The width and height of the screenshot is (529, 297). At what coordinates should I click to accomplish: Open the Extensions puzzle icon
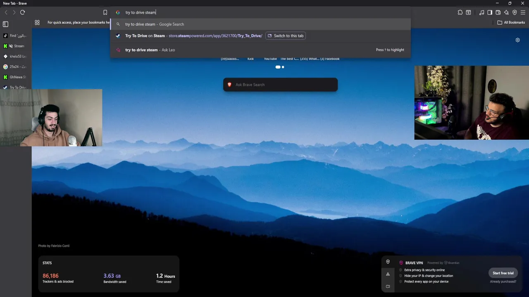tap(460, 12)
